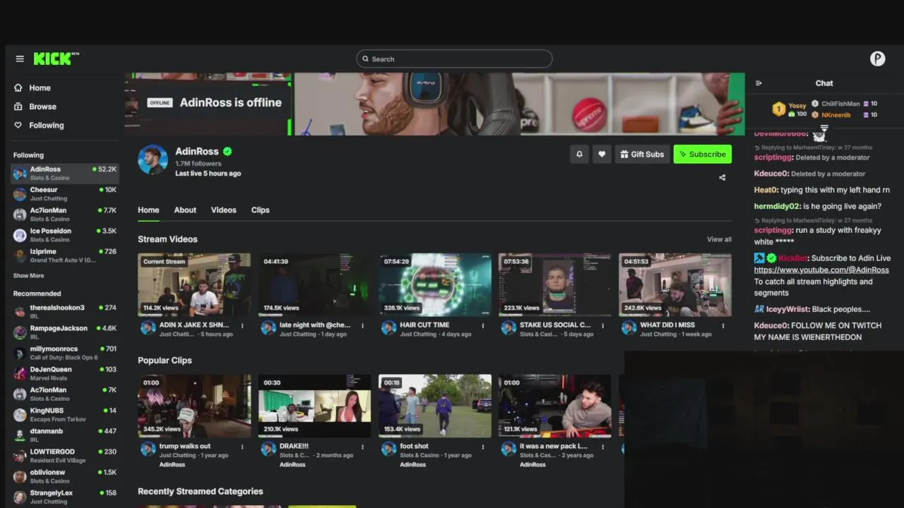The height and width of the screenshot is (508, 904).
Task: Click View all for Stream Videos
Action: pyautogui.click(x=719, y=239)
